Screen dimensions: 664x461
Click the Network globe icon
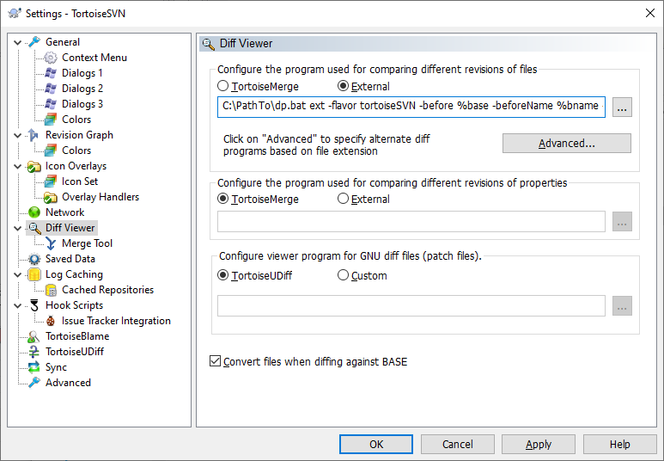pos(34,212)
